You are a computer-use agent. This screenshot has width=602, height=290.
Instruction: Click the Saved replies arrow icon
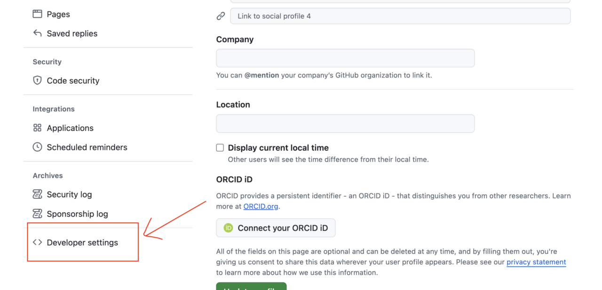click(x=37, y=33)
